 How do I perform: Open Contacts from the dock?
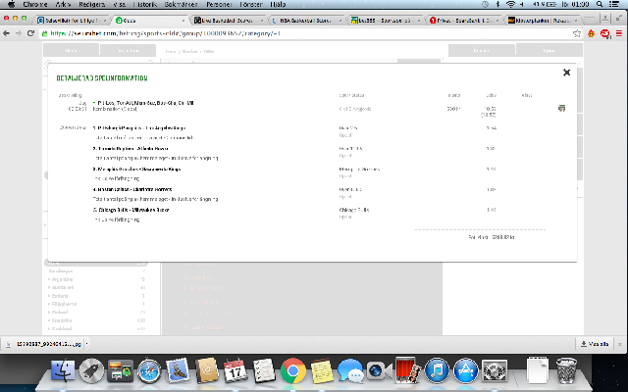(x=207, y=370)
